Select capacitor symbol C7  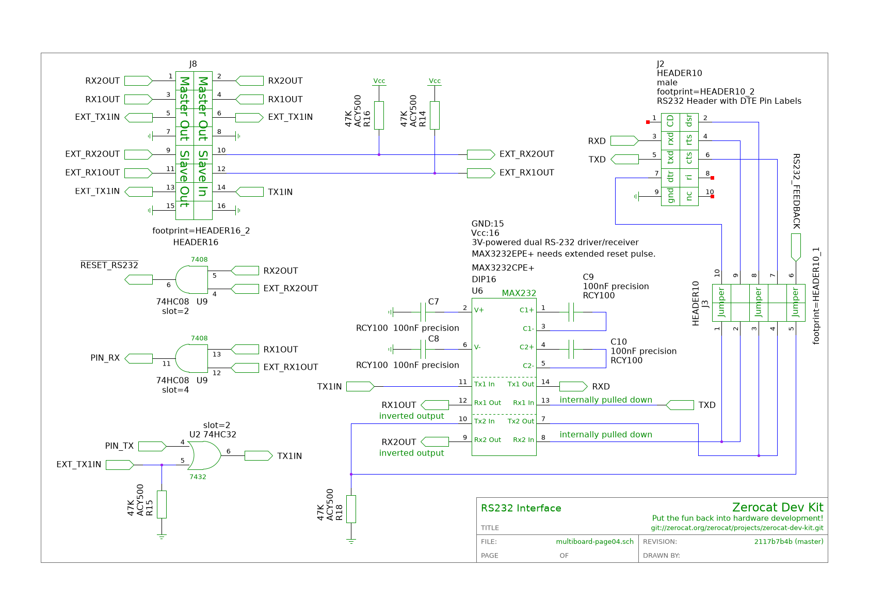424,312
